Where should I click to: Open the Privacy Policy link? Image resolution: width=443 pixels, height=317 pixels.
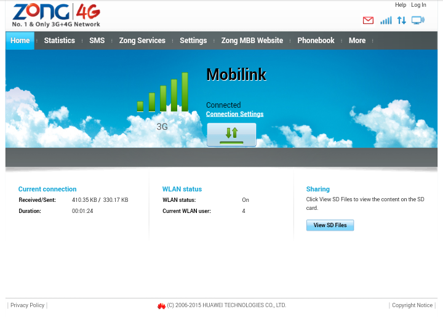[x=28, y=305]
